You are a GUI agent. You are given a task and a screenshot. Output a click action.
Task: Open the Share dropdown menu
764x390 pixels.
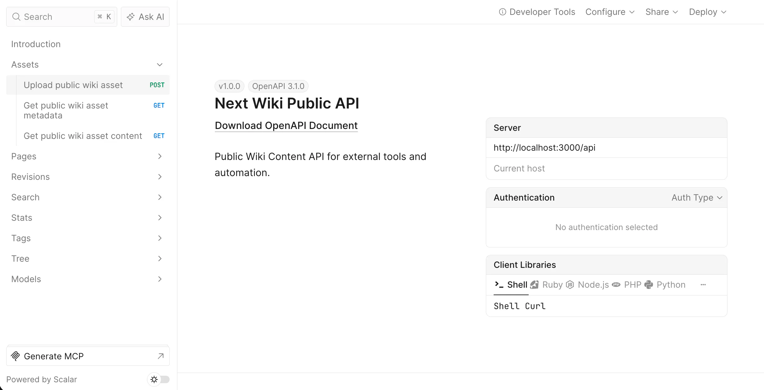pyautogui.click(x=662, y=12)
